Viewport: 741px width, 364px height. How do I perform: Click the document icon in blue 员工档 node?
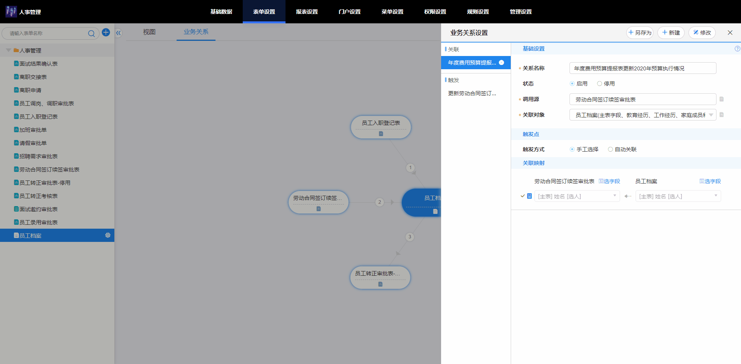(435, 212)
